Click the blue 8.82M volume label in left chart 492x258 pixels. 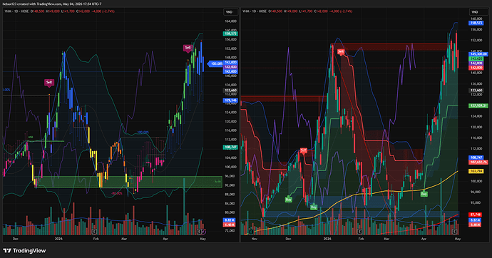point(229,220)
